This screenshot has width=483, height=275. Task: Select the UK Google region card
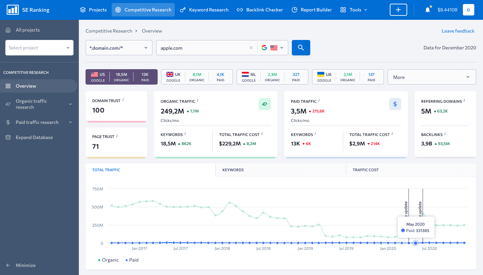[197, 77]
